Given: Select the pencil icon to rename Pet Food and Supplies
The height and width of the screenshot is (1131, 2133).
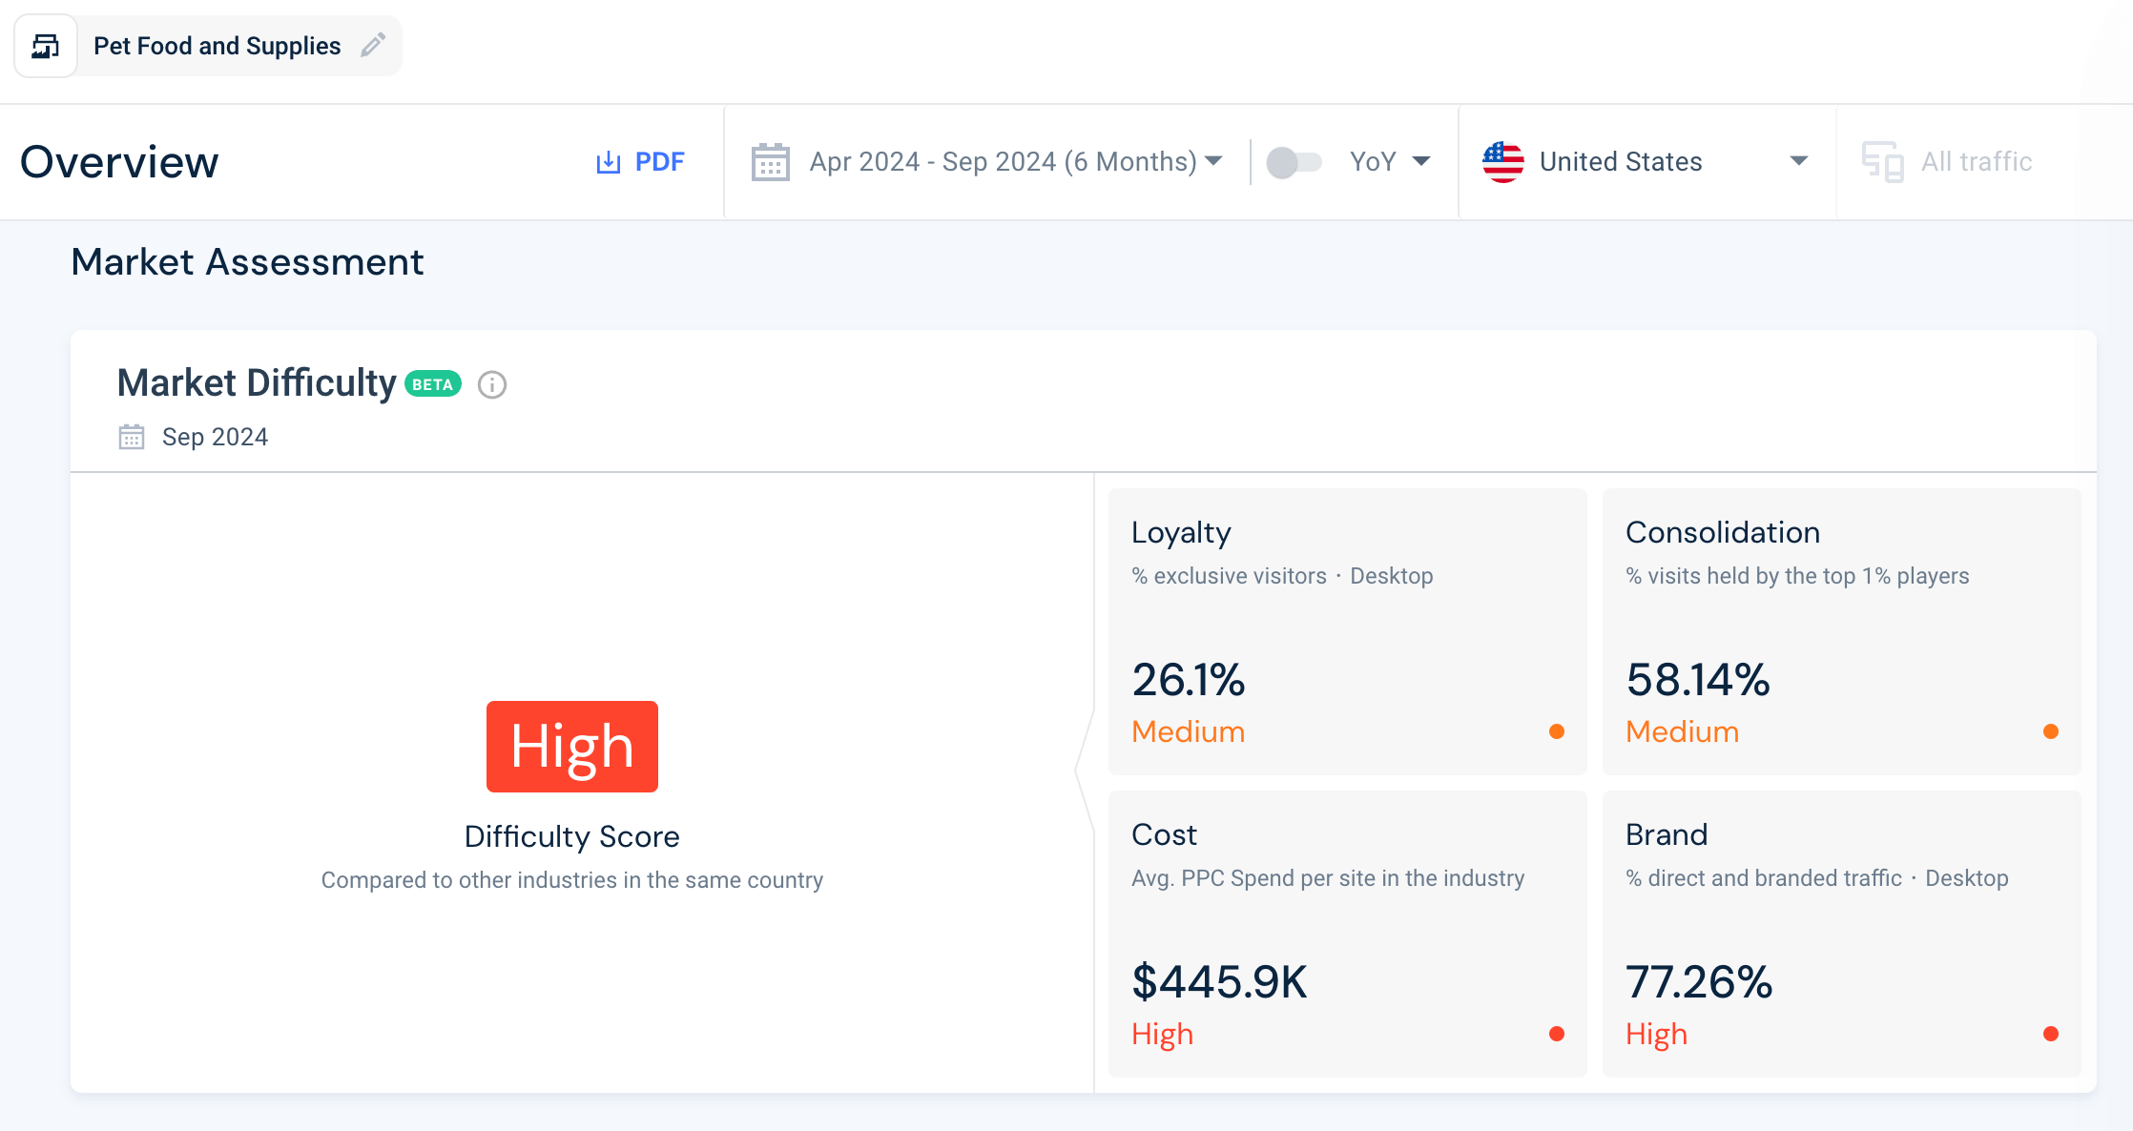Looking at the screenshot, I should [373, 45].
